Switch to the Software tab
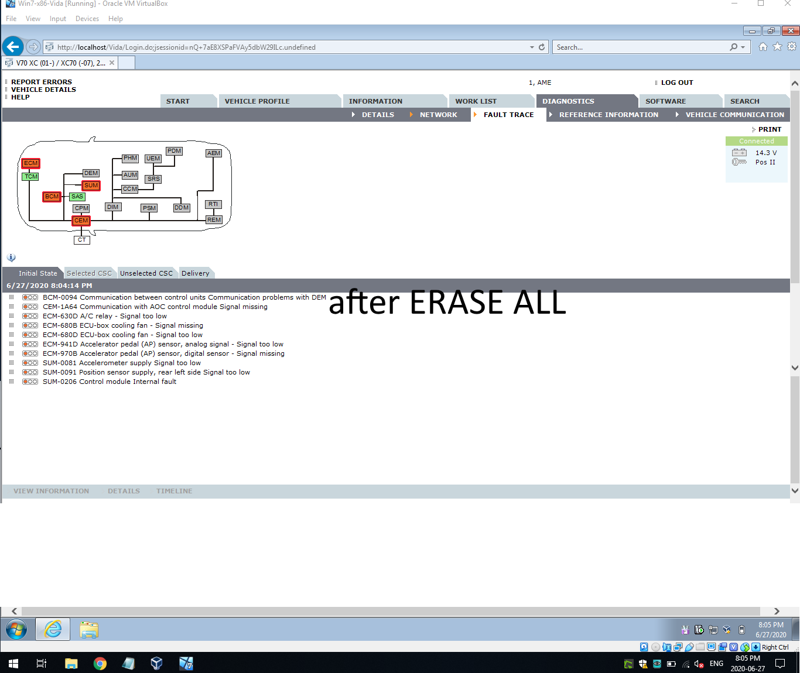 [x=665, y=101]
